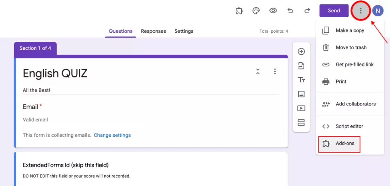Viewport: 390px width, 186px height.
Task: Import questions from the side toolbar
Action: (x=301, y=66)
